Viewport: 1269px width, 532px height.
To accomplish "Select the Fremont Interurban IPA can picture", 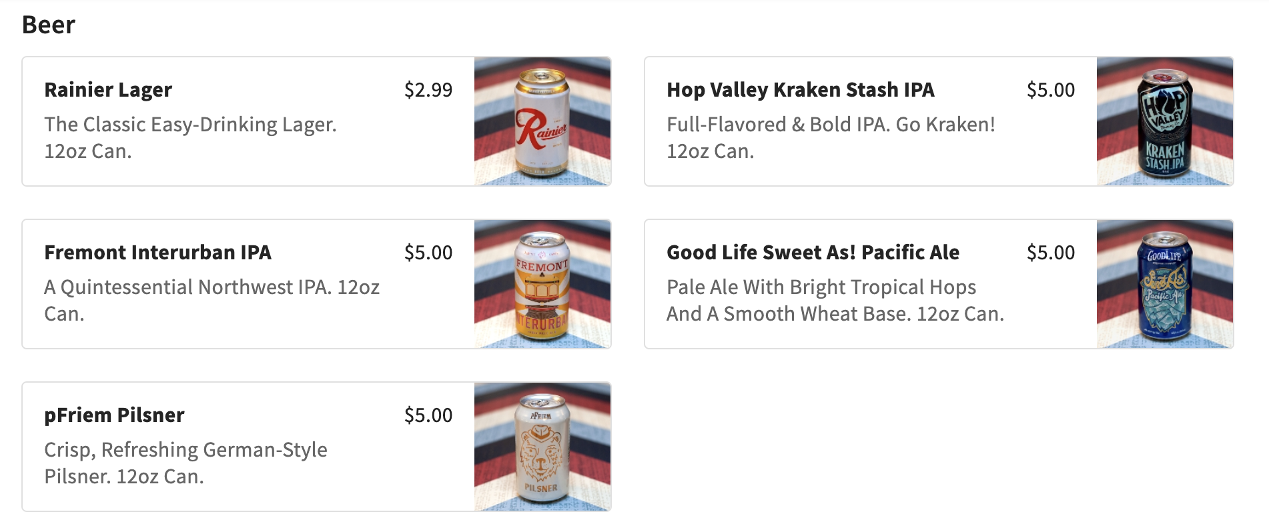I will point(542,284).
